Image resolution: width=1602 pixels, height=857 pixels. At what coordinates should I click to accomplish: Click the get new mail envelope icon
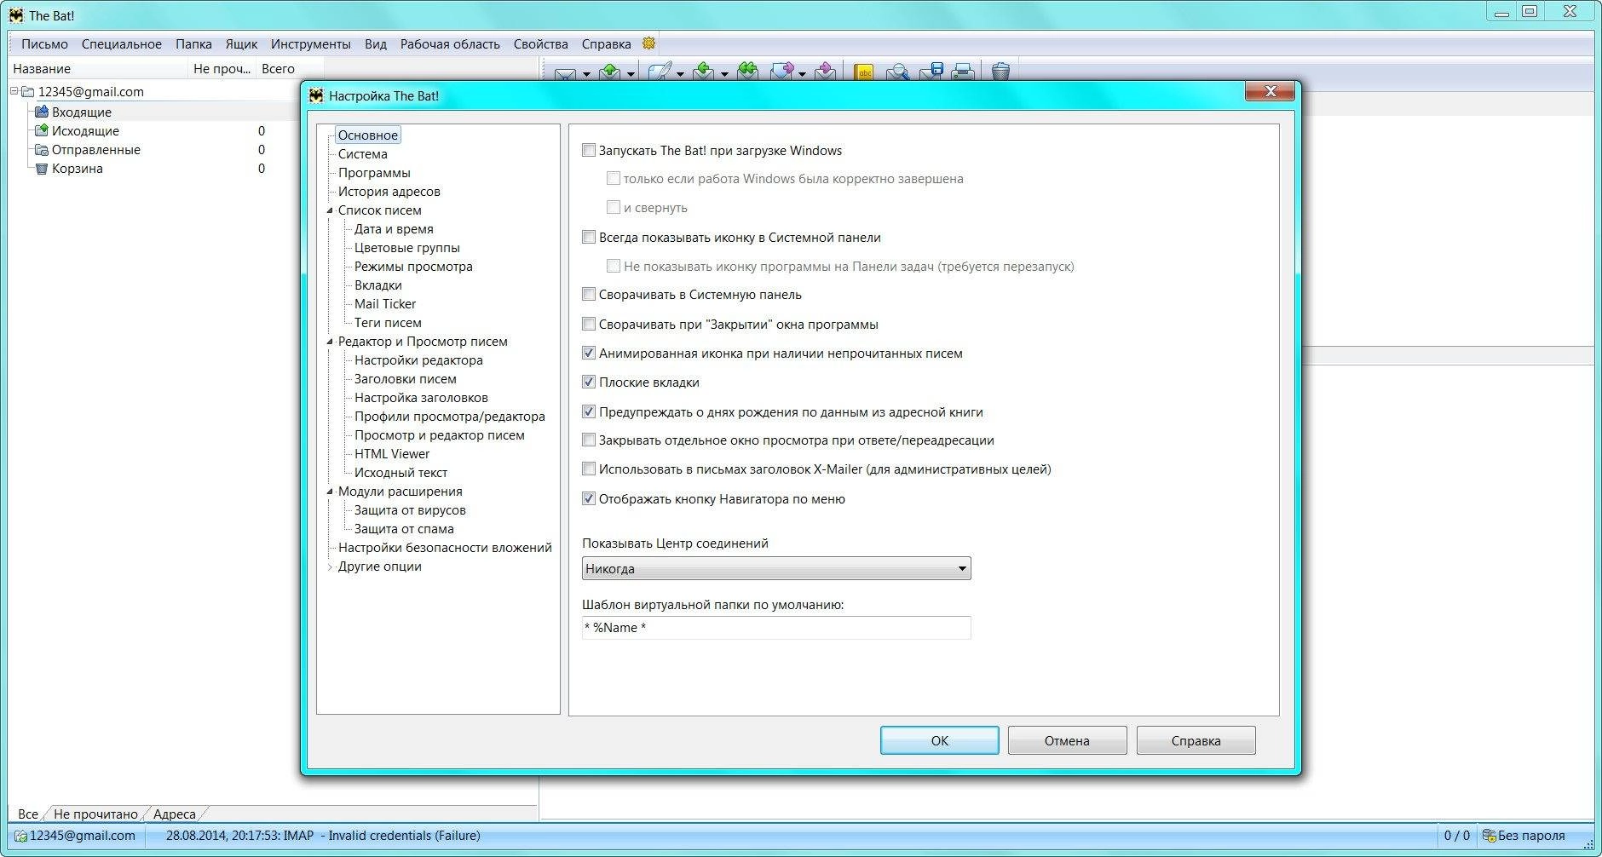point(565,74)
